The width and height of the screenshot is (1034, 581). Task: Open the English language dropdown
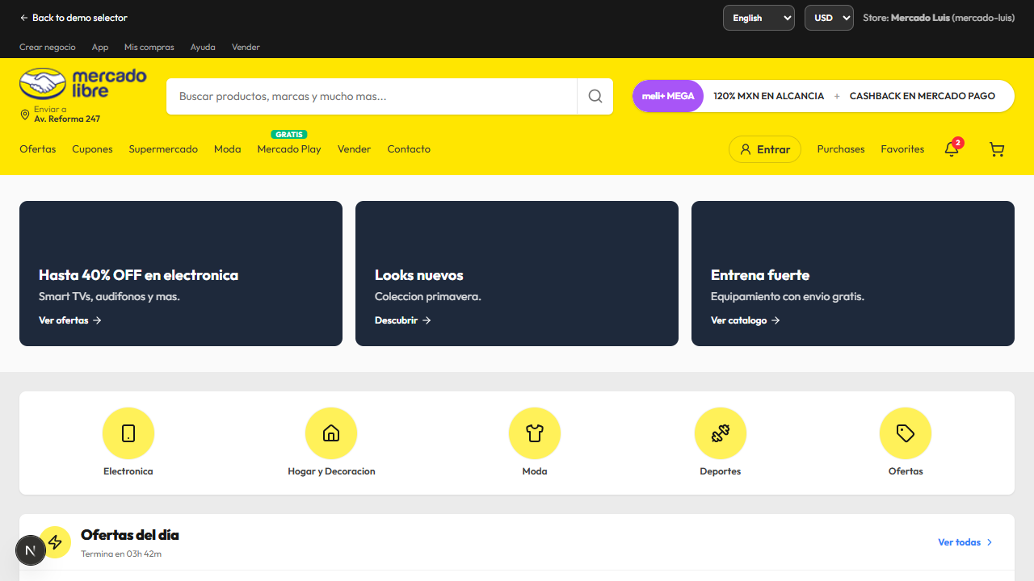759,18
